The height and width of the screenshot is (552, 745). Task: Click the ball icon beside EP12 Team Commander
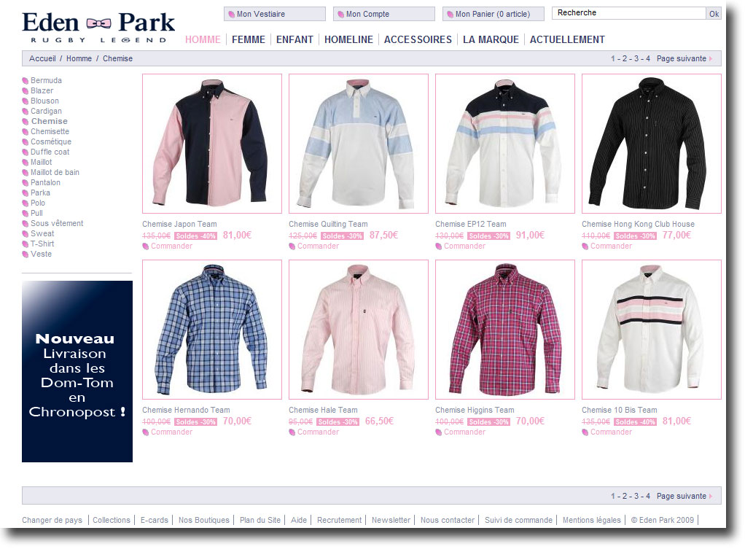point(439,246)
